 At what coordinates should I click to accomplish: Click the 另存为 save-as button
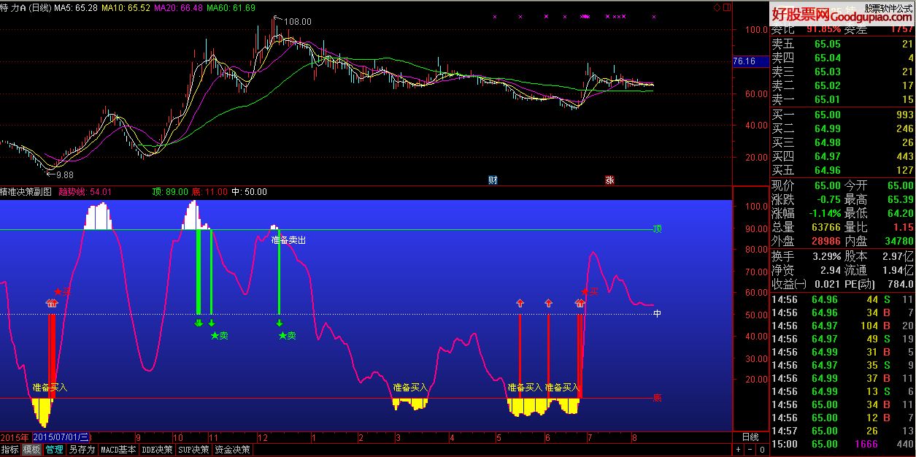tap(82, 450)
